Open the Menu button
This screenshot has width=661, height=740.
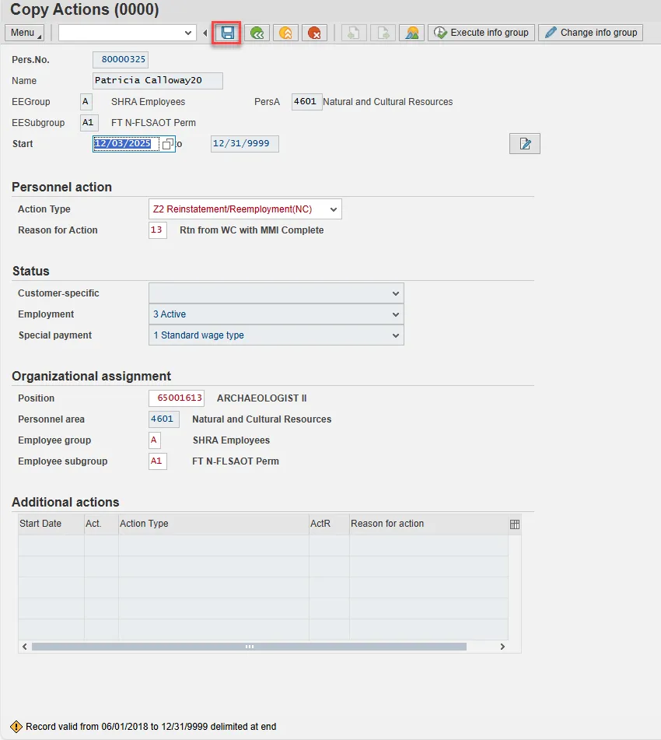click(x=25, y=33)
